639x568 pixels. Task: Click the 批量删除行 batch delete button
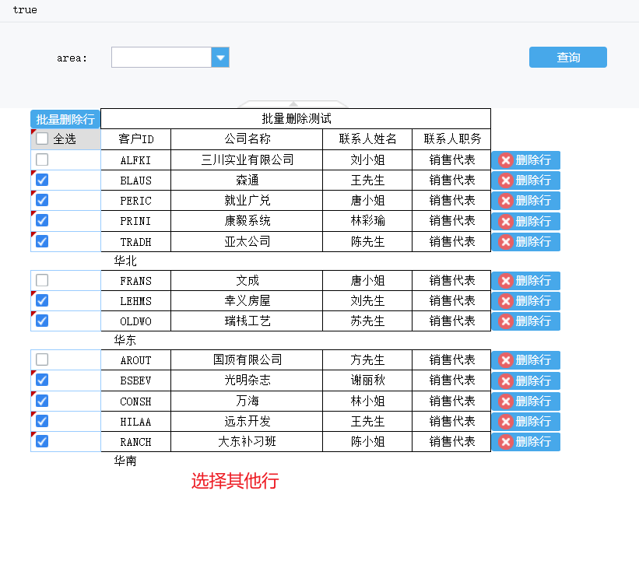point(65,119)
